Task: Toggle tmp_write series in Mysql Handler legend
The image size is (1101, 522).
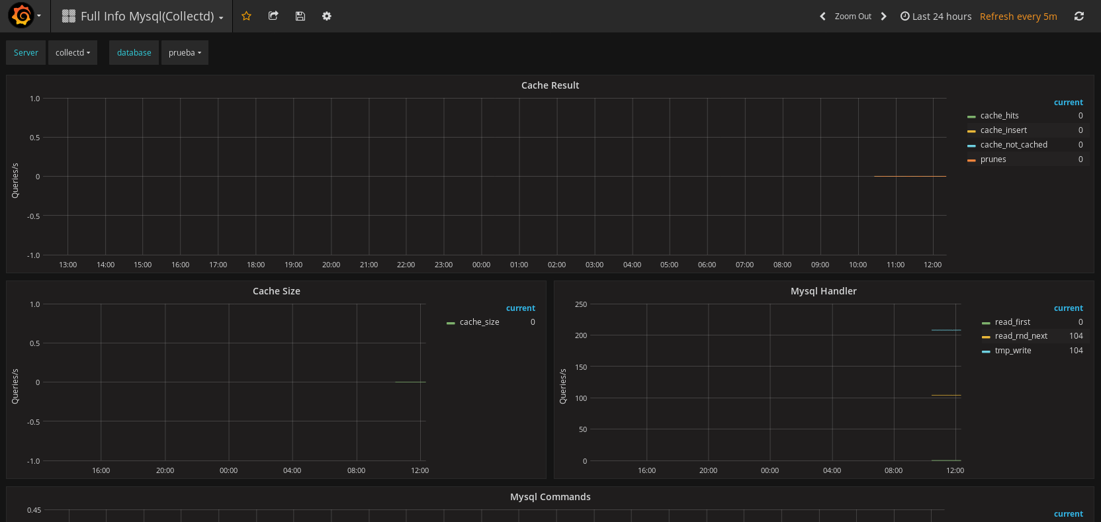Action: (x=1012, y=351)
